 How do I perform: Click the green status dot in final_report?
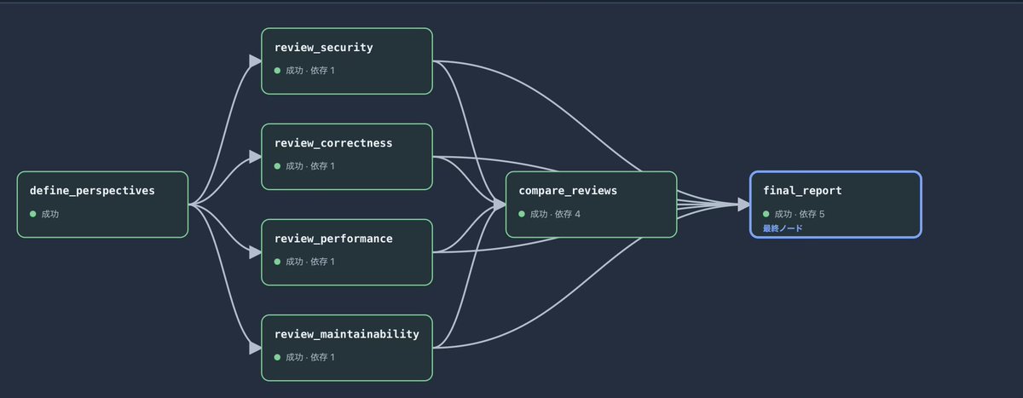[766, 214]
